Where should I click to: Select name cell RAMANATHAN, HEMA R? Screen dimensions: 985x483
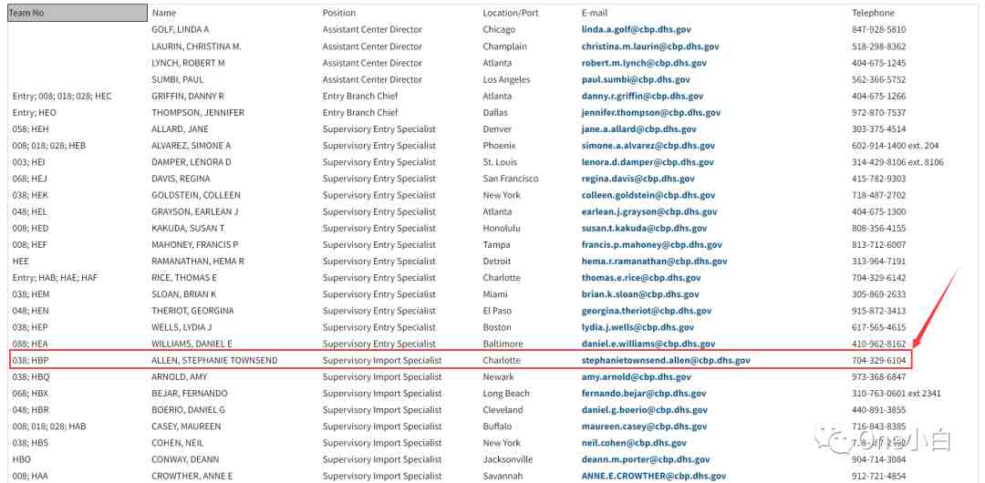click(198, 262)
